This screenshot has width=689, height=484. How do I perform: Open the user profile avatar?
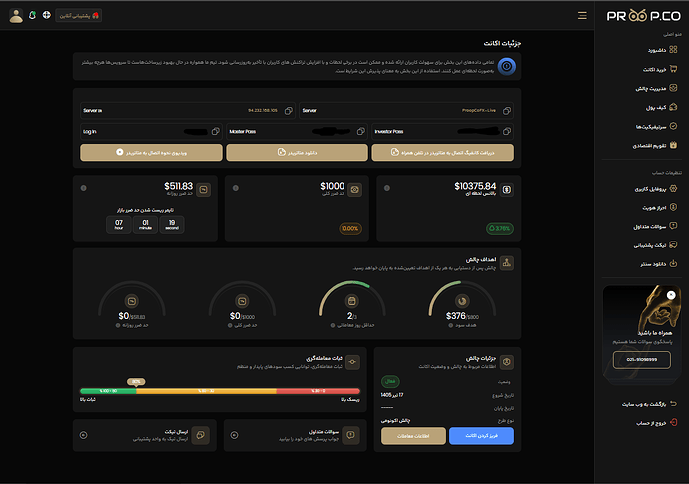coord(16,16)
